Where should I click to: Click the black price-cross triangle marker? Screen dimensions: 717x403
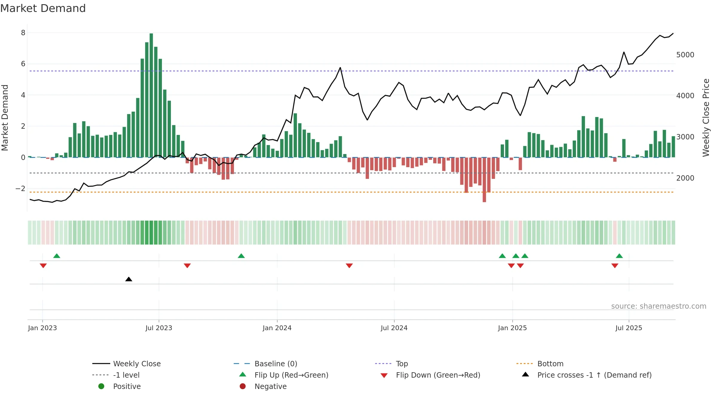pos(129,279)
